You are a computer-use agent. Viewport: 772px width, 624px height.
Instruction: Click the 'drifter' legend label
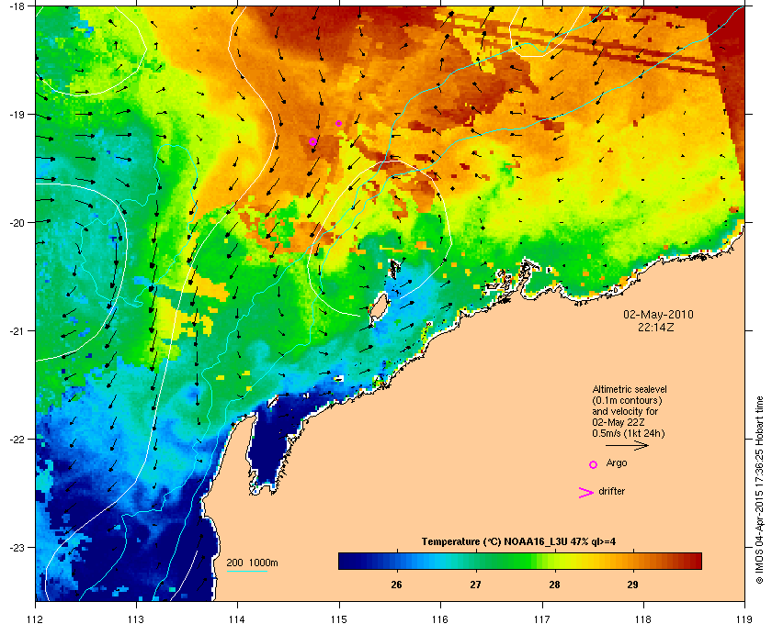pyautogui.click(x=611, y=491)
